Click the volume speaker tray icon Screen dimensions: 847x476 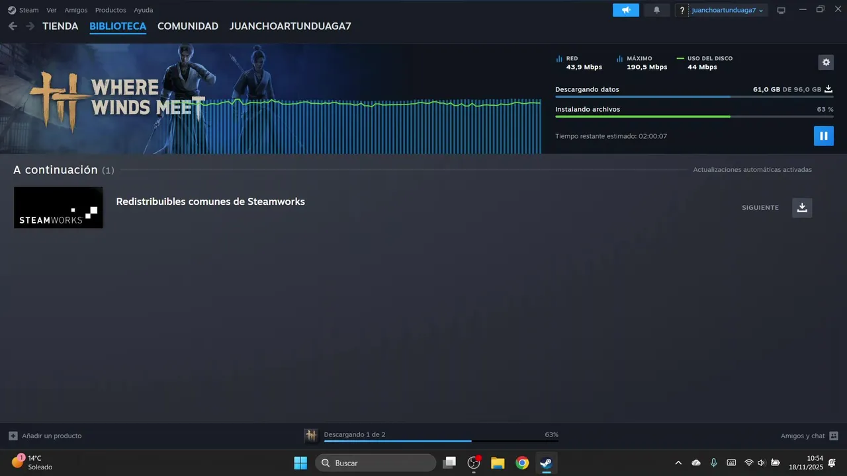click(761, 463)
